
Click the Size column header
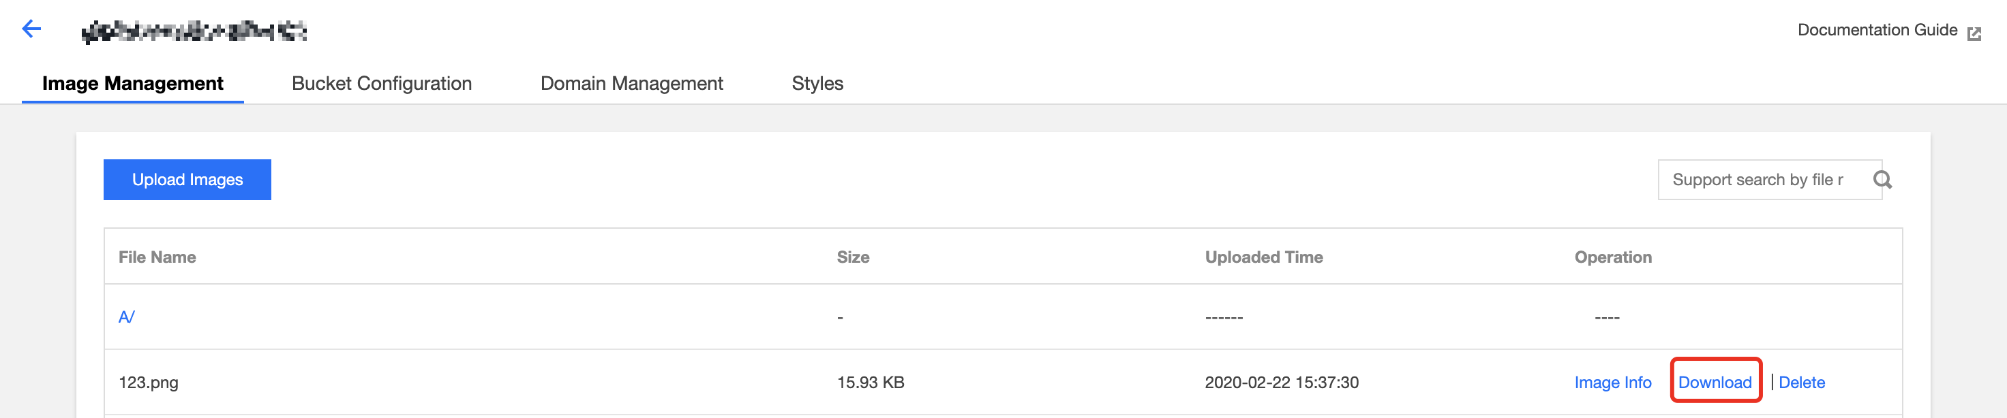tap(852, 257)
